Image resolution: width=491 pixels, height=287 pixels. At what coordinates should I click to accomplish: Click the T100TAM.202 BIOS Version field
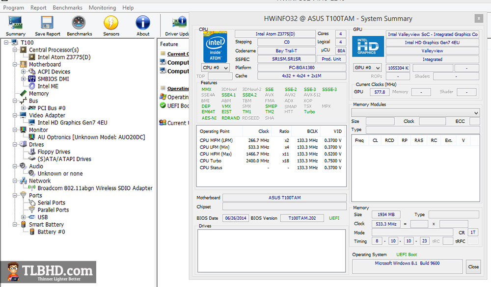tap(302, 218)
